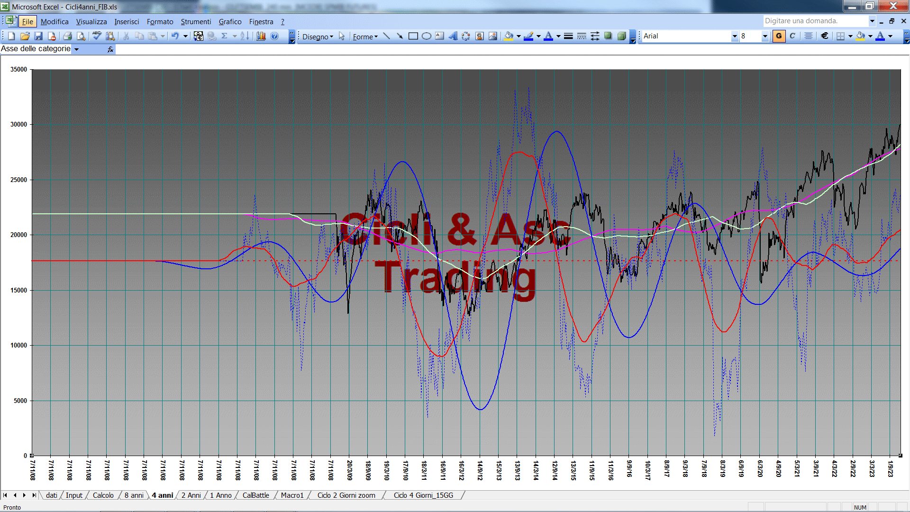Open the Research tool icon
The image size is (910, 512).
tap(110, 36)
